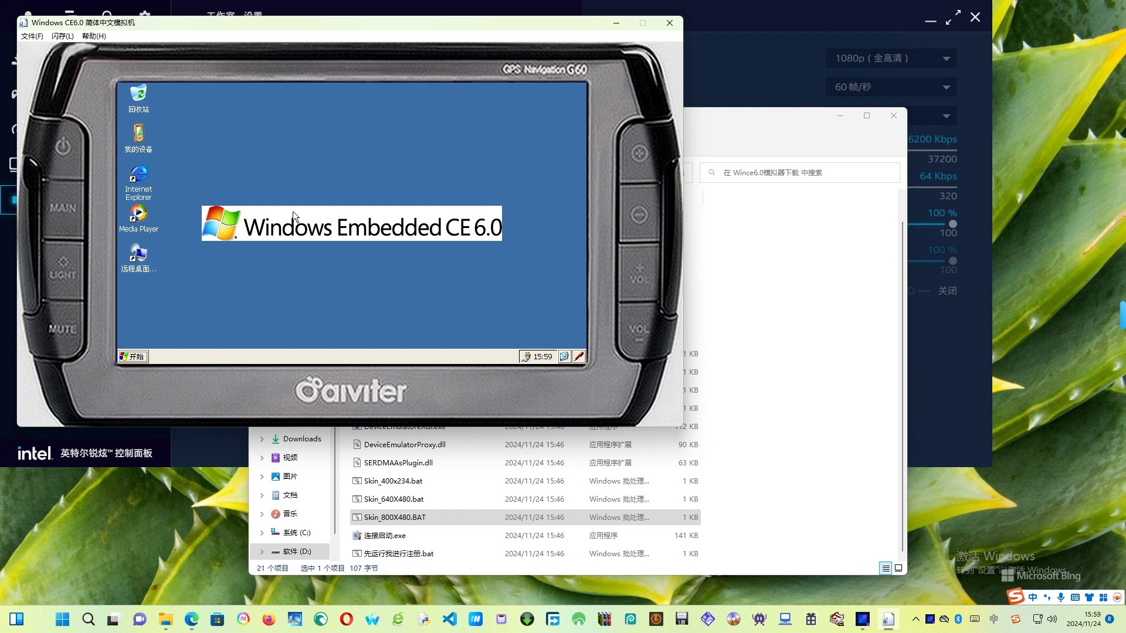1126x633 pixels.
Task: Open the floppy disk app on taskbar
Action: coord(681,619)
